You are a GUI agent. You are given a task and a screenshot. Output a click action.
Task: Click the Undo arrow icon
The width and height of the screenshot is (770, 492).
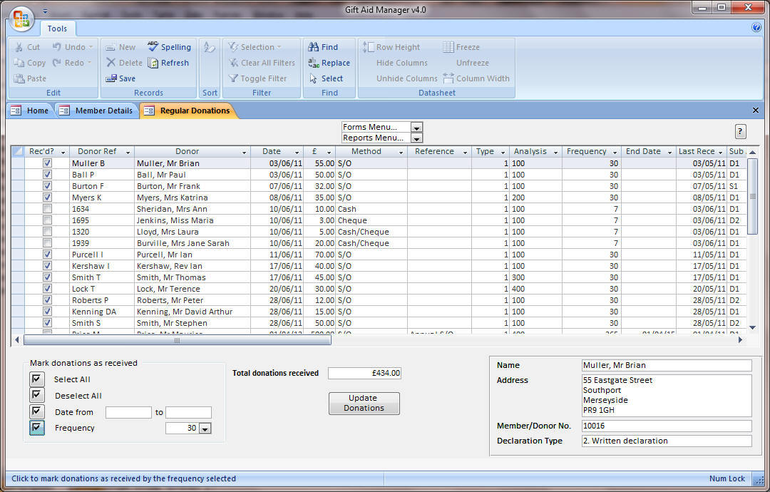[x=57, y=46]
